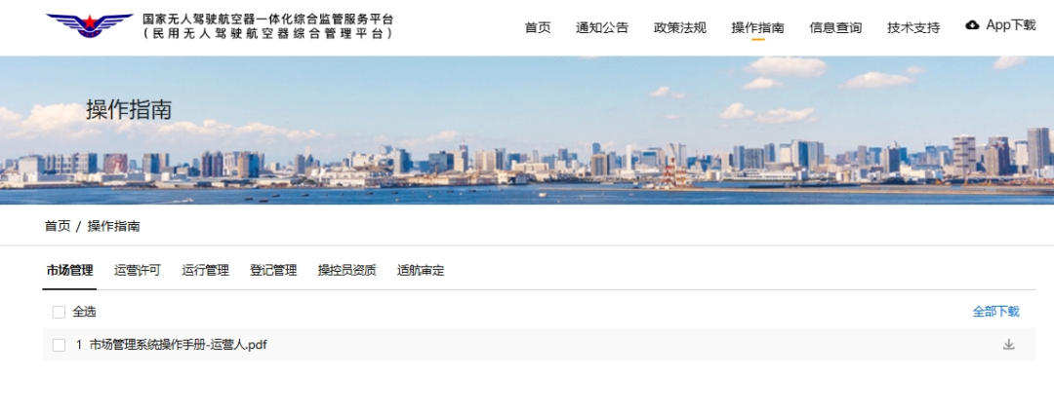
Task: Check the box for 市场管理系统操作手册-运营人.pdf
Action: coord(59,345)
